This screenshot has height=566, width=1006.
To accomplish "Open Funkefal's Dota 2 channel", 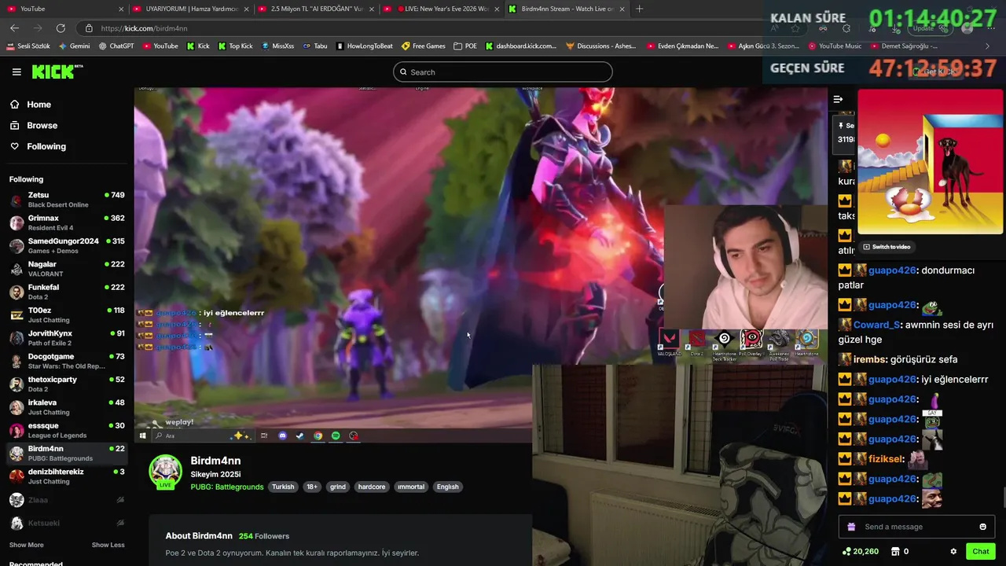I will click(x=67, y=292).
